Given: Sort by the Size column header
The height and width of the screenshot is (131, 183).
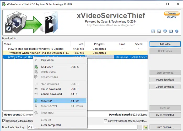Looking at the screenshot, I should coord(78,44).
